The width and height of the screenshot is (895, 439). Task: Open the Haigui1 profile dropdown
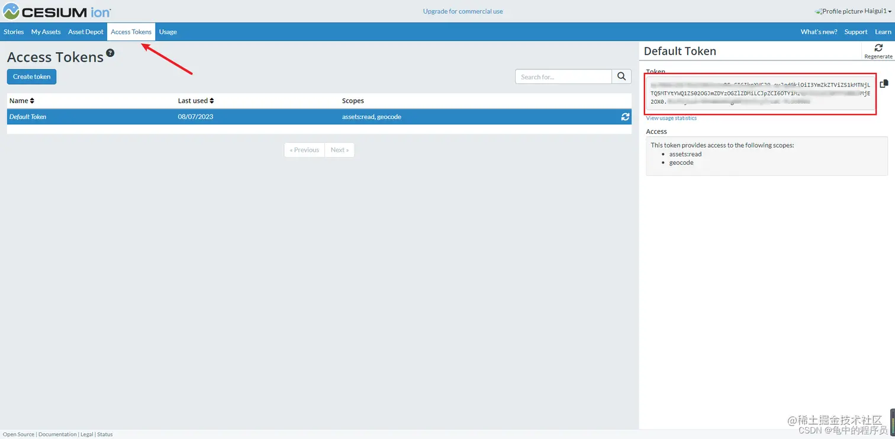point(853,11)
